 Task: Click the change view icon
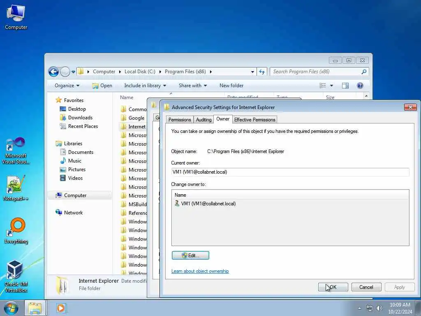coord(322,86)
